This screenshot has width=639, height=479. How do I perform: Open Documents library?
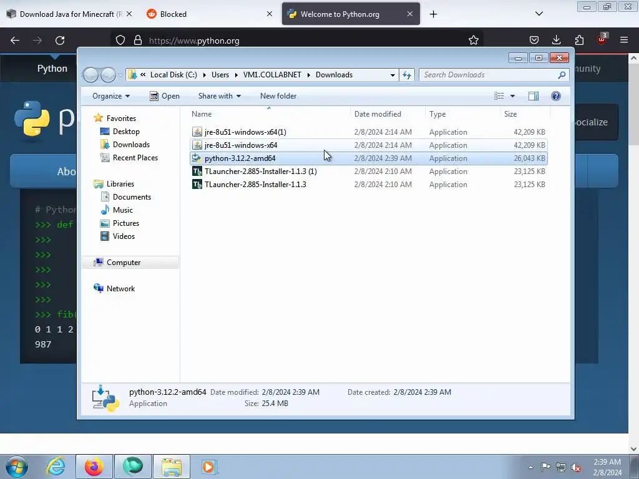pyautogui.click(x=132, y=196)
